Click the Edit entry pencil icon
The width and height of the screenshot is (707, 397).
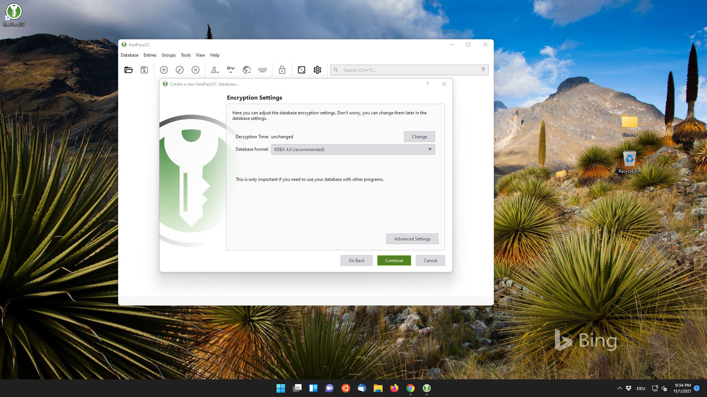180,70
